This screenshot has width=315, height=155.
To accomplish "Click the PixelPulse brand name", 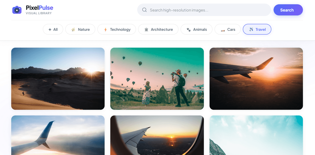I will pyautogui.click(x=40, y=8).
